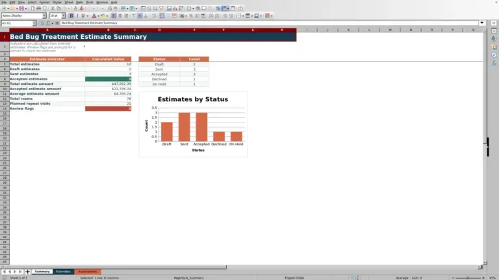Image resolution: width=499 pixels, height=280 pixels.
Task: Open the Name Box dropdown
Action: click(x=34, y=23)
